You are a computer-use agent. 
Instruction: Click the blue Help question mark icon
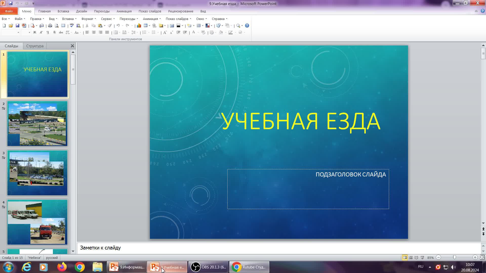[247, 26]
